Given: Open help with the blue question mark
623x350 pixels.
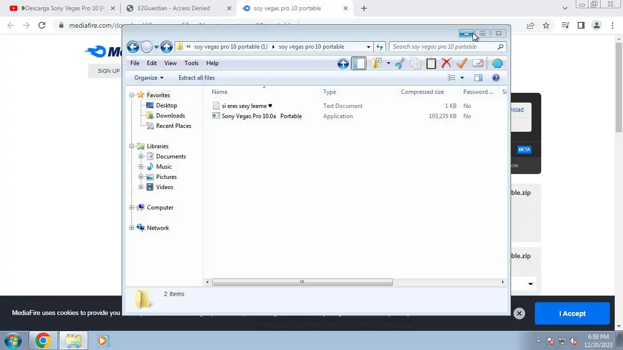Looking at the screenshot, I should (x=496, y=78).
